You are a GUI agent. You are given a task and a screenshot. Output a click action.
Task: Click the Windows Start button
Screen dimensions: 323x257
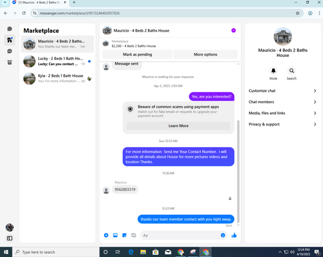6,252
